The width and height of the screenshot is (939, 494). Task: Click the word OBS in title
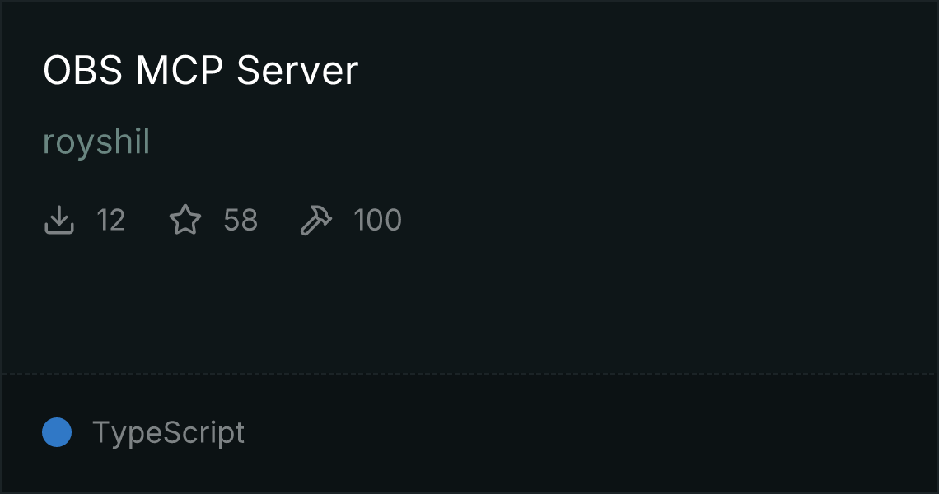pos(82,70)
